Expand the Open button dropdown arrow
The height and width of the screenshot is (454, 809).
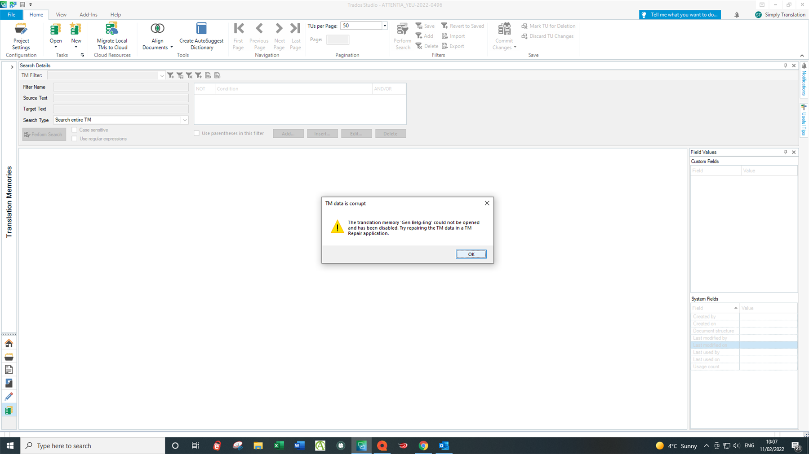tap(56, 47)
